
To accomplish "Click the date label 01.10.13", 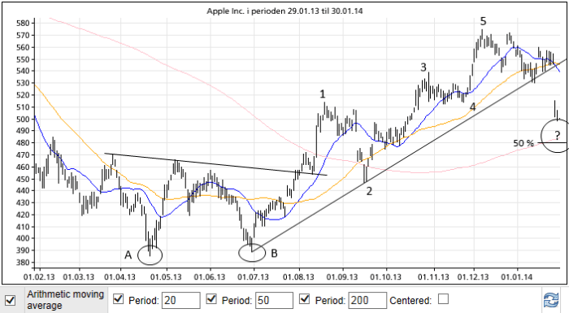I will click(x=386, y=277).
